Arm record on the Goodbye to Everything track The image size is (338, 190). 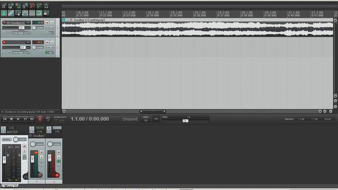point(4,23)
